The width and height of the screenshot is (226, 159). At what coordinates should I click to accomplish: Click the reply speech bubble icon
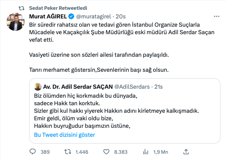pyautogui.click(x=33, y=152)
